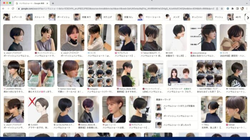
Task: Open Chrome's three-dot menu
Action: 247,9
